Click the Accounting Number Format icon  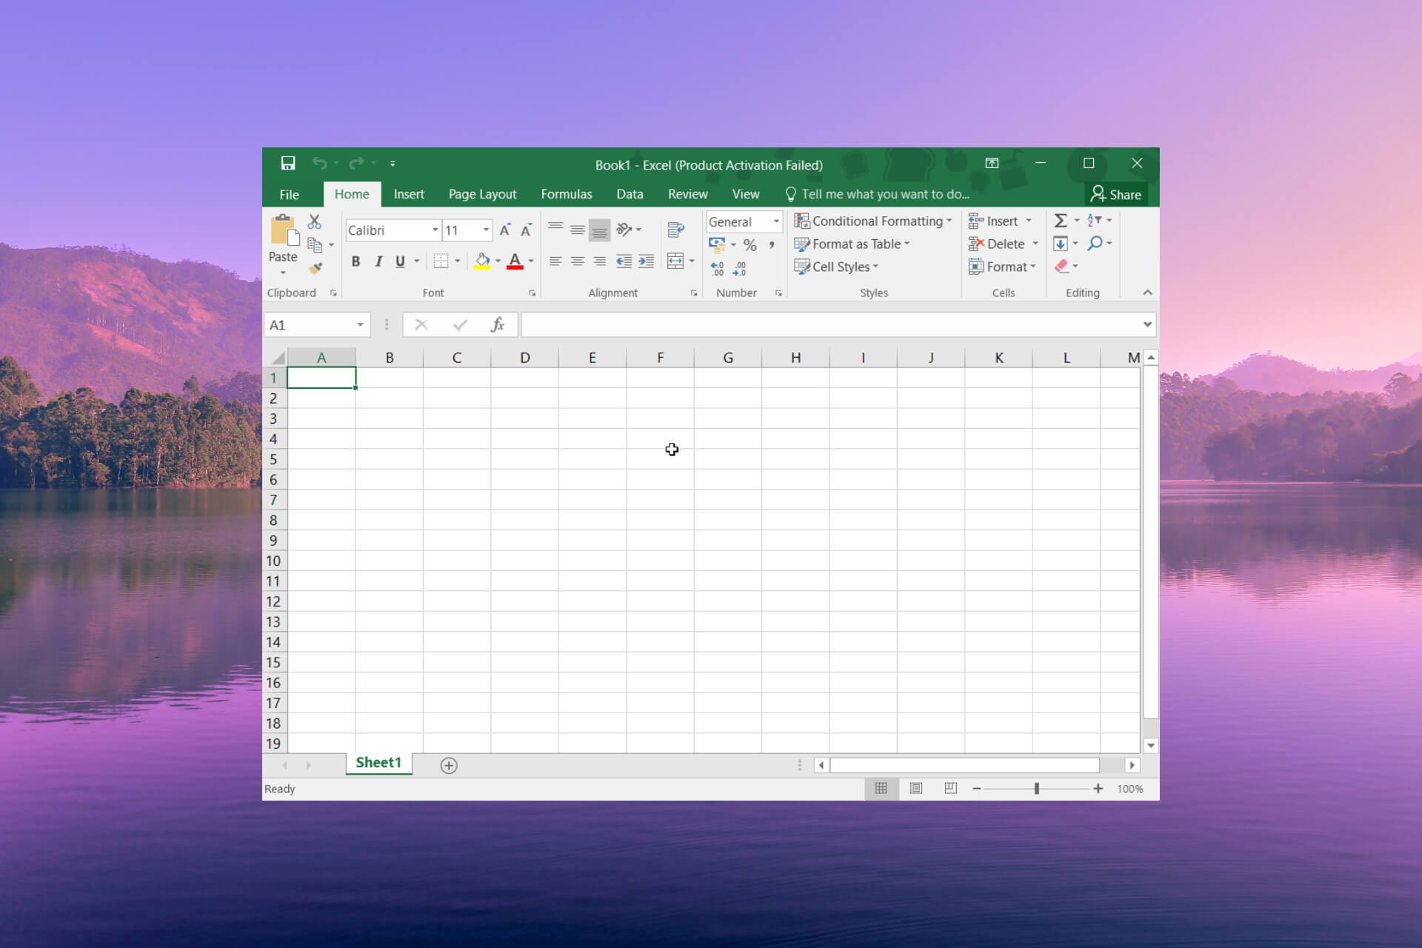pyautogui.click(x=717, y=244)
